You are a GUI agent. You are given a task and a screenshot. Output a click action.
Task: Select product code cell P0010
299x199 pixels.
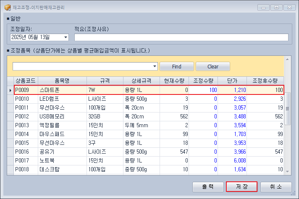(26, 99)
